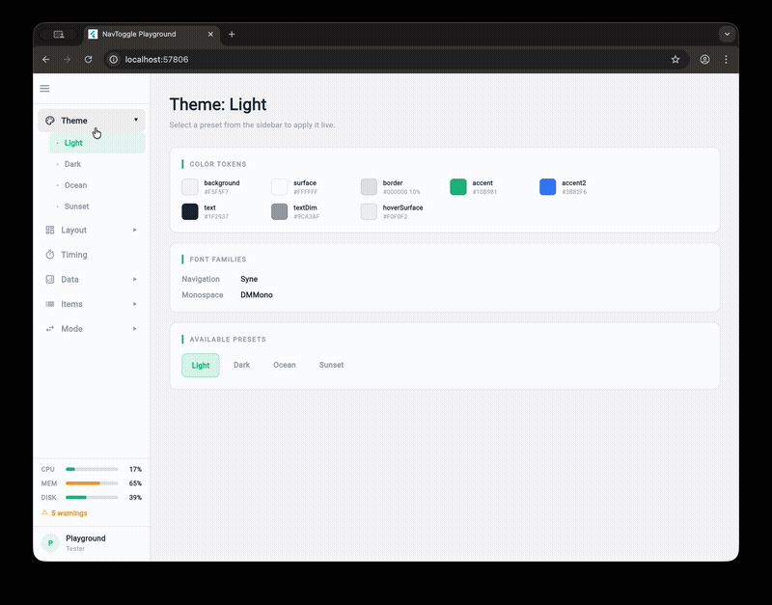Select Ocean in the sidebar
Screen dimensions: 772x605
tap(97, 185)
